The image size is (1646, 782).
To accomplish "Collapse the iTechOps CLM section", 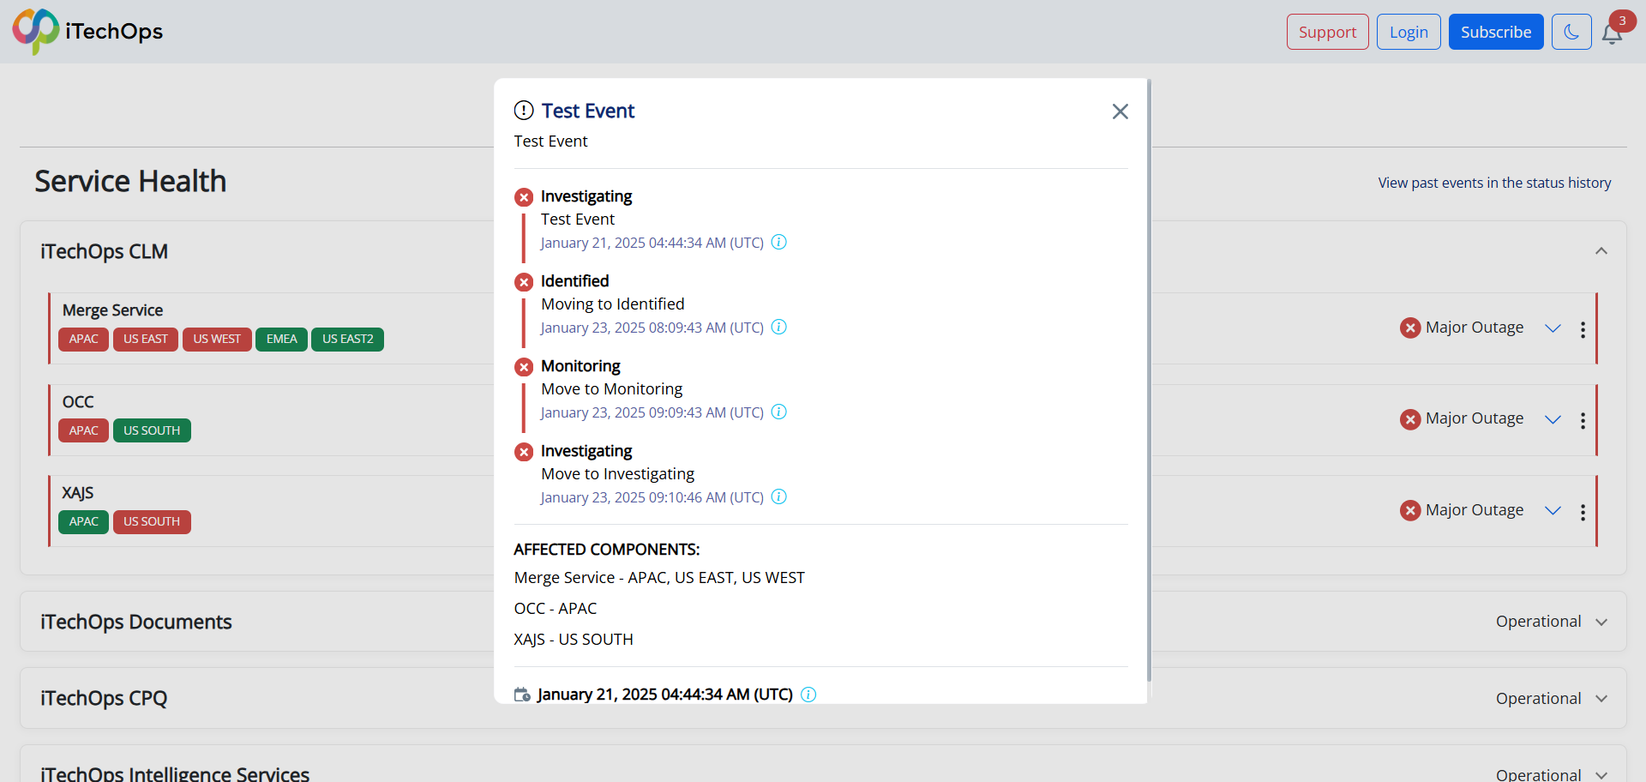I will pos(1601,251).
